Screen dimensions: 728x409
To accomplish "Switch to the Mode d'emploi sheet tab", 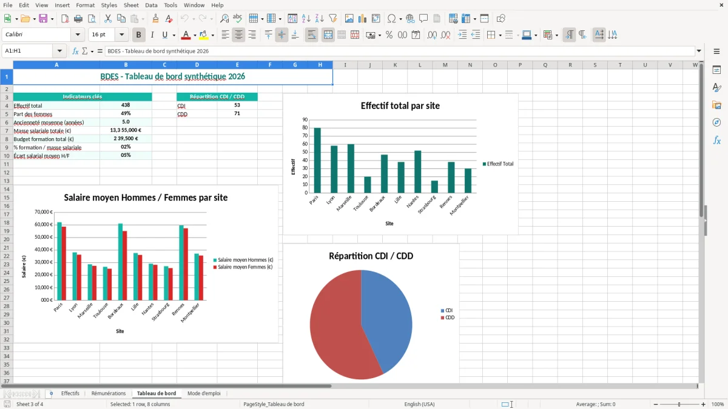I will pos(204,393).
